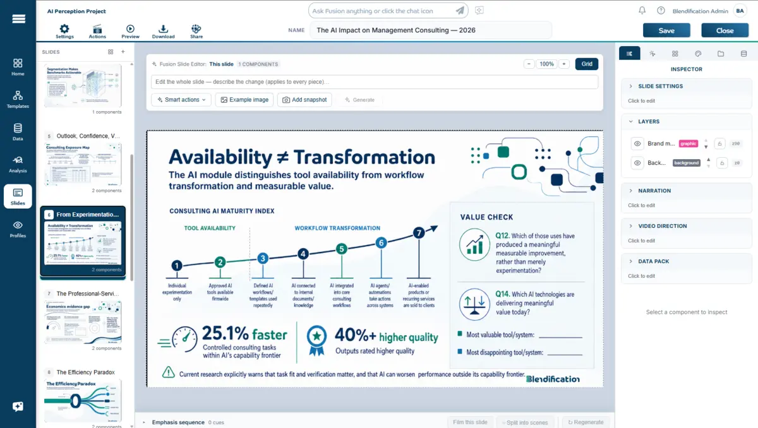The width and height of the screenshot is (758, 428).
Task: Add a new slide with plus icon
Action: (x=123, y=52)
